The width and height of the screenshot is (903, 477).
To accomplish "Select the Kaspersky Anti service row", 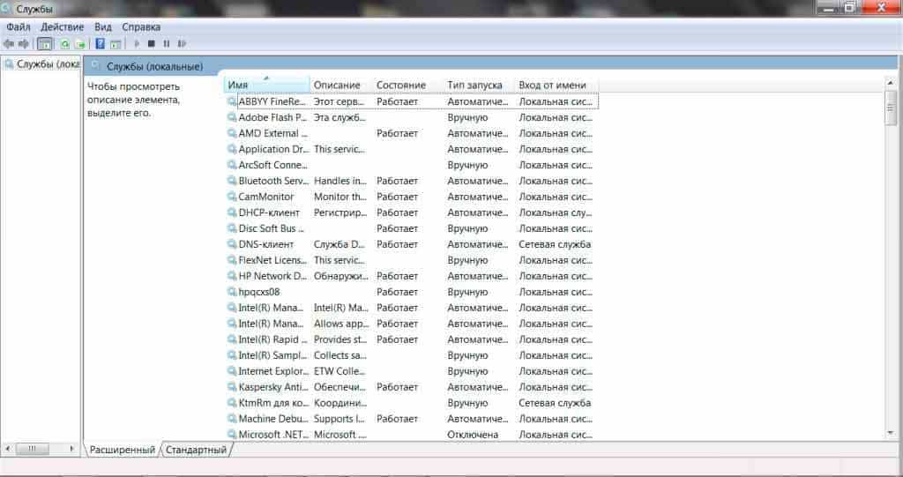I will click(x=272, y=387).
